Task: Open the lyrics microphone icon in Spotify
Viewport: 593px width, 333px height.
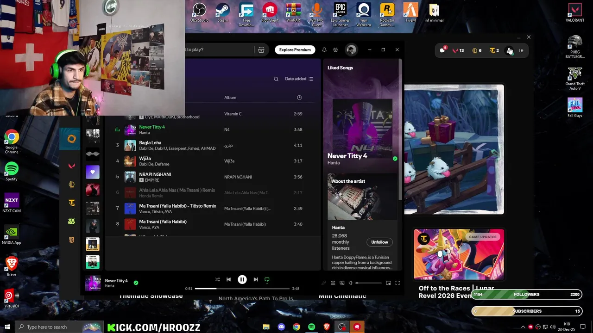Action: [x=324, y=283]
